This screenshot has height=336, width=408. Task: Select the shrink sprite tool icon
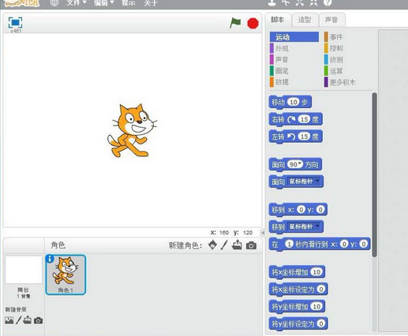(x=313, y=2)
